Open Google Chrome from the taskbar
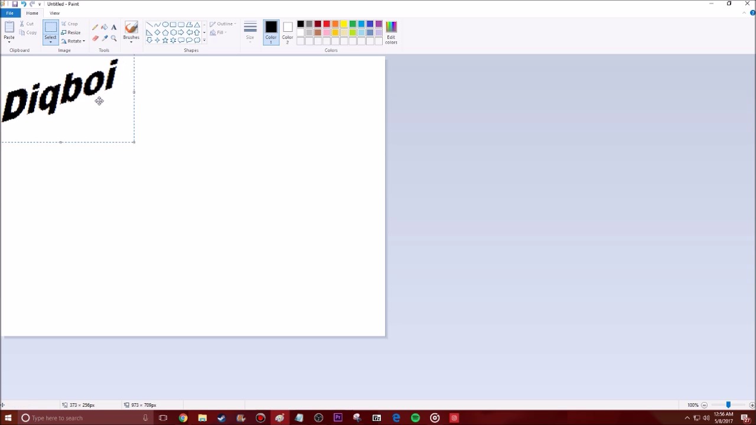 point(183,418)
